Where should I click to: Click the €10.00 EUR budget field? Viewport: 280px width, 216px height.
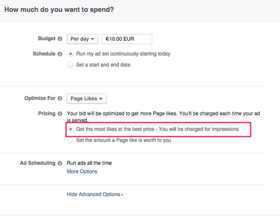127,39
